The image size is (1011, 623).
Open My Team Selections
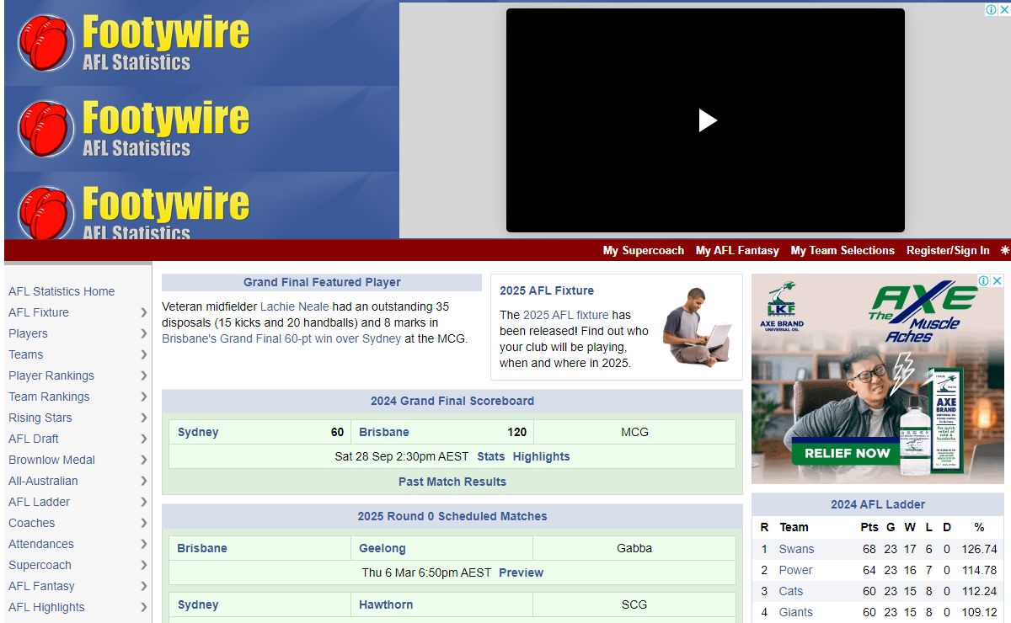842,250
